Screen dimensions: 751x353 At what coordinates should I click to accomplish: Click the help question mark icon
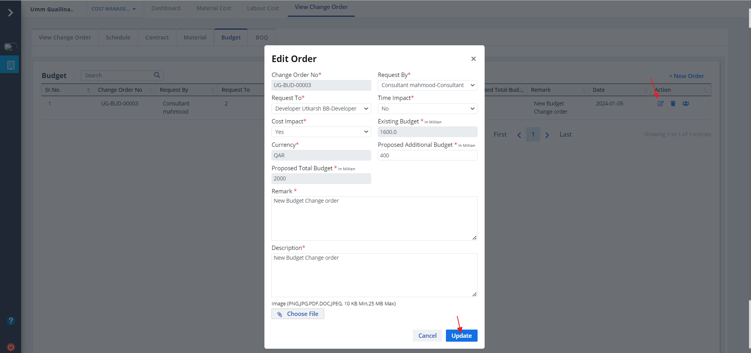[11, 321]
